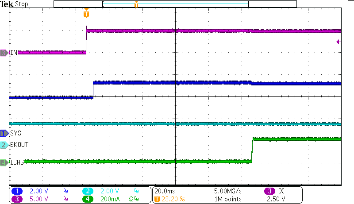
Task: Select the channel 2 BKOUT waveform marker
Action: point(4,145)
